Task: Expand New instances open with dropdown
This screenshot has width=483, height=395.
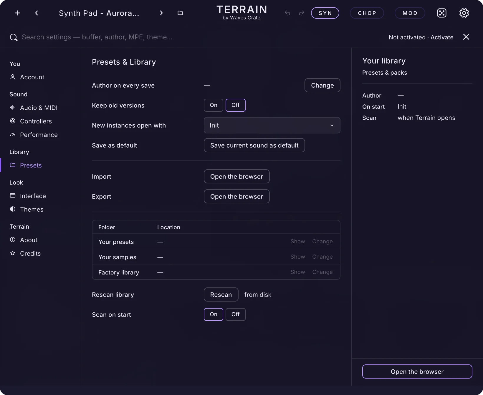Action: 272,125
